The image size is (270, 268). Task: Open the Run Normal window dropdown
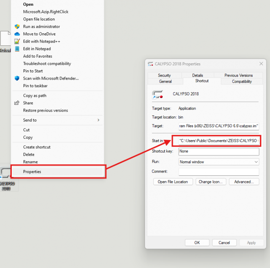tap(219, 162)
